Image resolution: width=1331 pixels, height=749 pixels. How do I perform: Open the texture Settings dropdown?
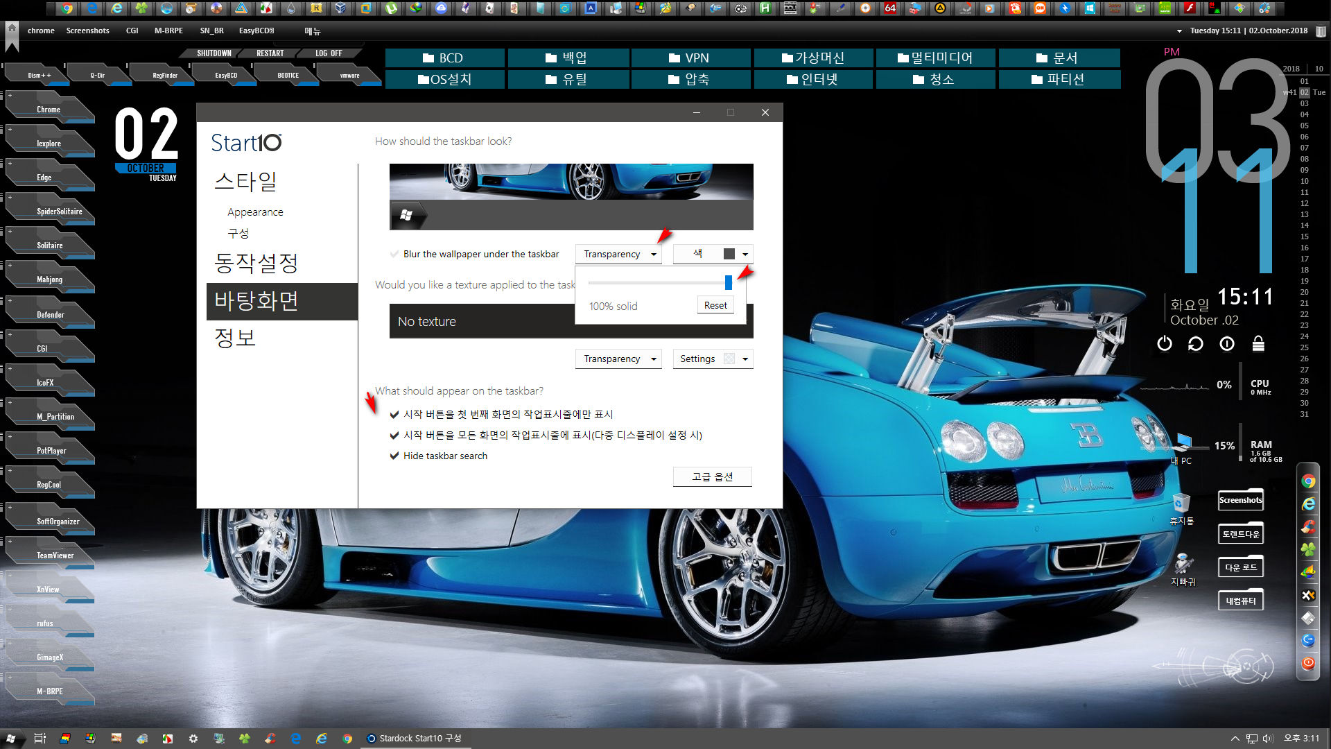(x=713, y=359)
